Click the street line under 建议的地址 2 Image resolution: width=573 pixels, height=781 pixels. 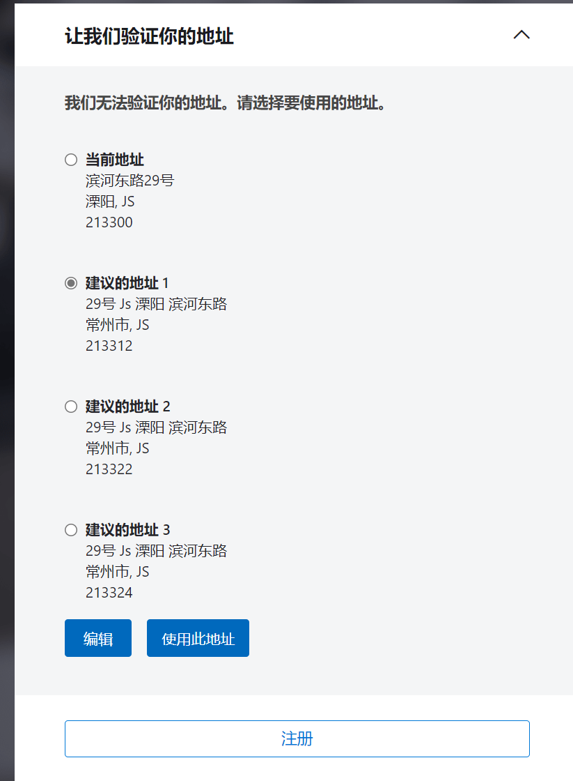(156, 427)
